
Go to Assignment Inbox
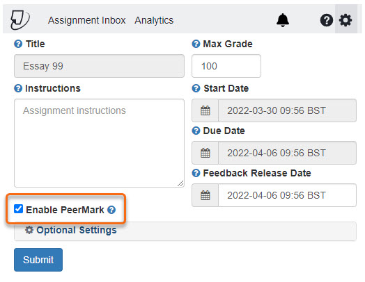pyautogui.click(x=87, y=20)
